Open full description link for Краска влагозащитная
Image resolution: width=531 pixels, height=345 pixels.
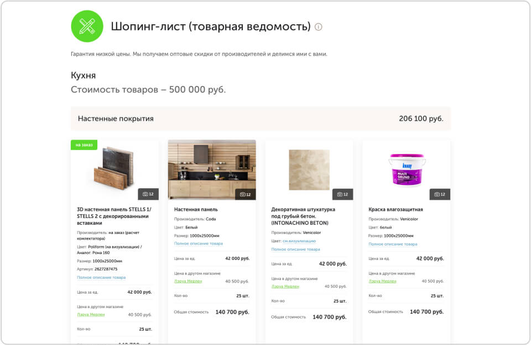[x=393, y=244]
